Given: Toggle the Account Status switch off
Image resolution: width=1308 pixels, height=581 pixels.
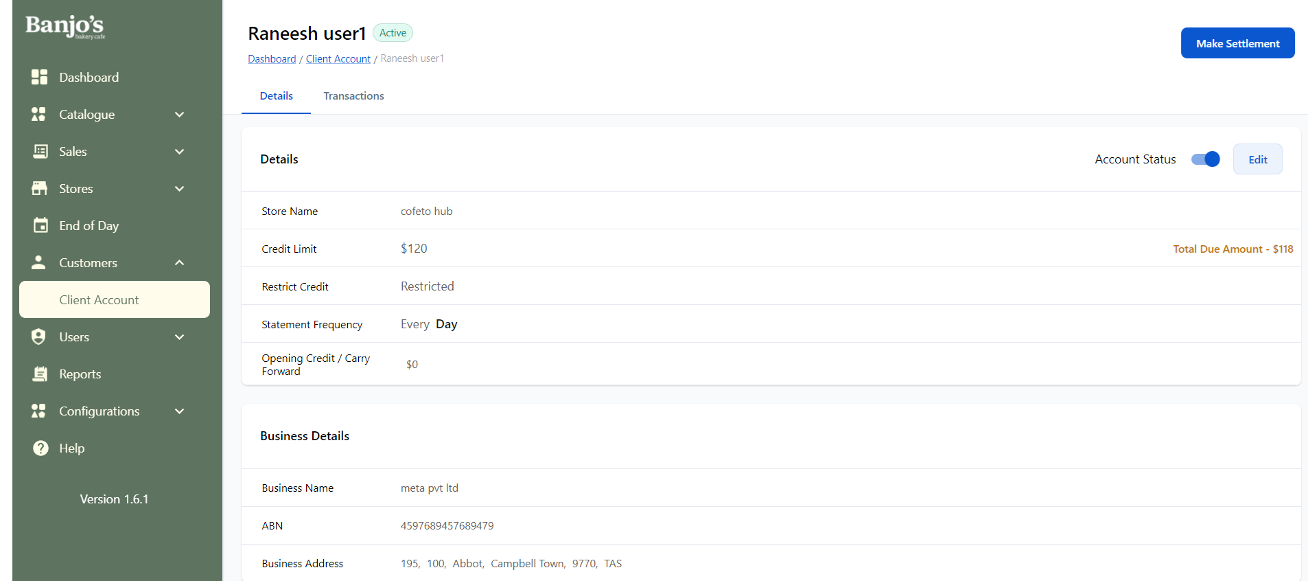Looking at the screenshot, I should (x=1205, y=159).
